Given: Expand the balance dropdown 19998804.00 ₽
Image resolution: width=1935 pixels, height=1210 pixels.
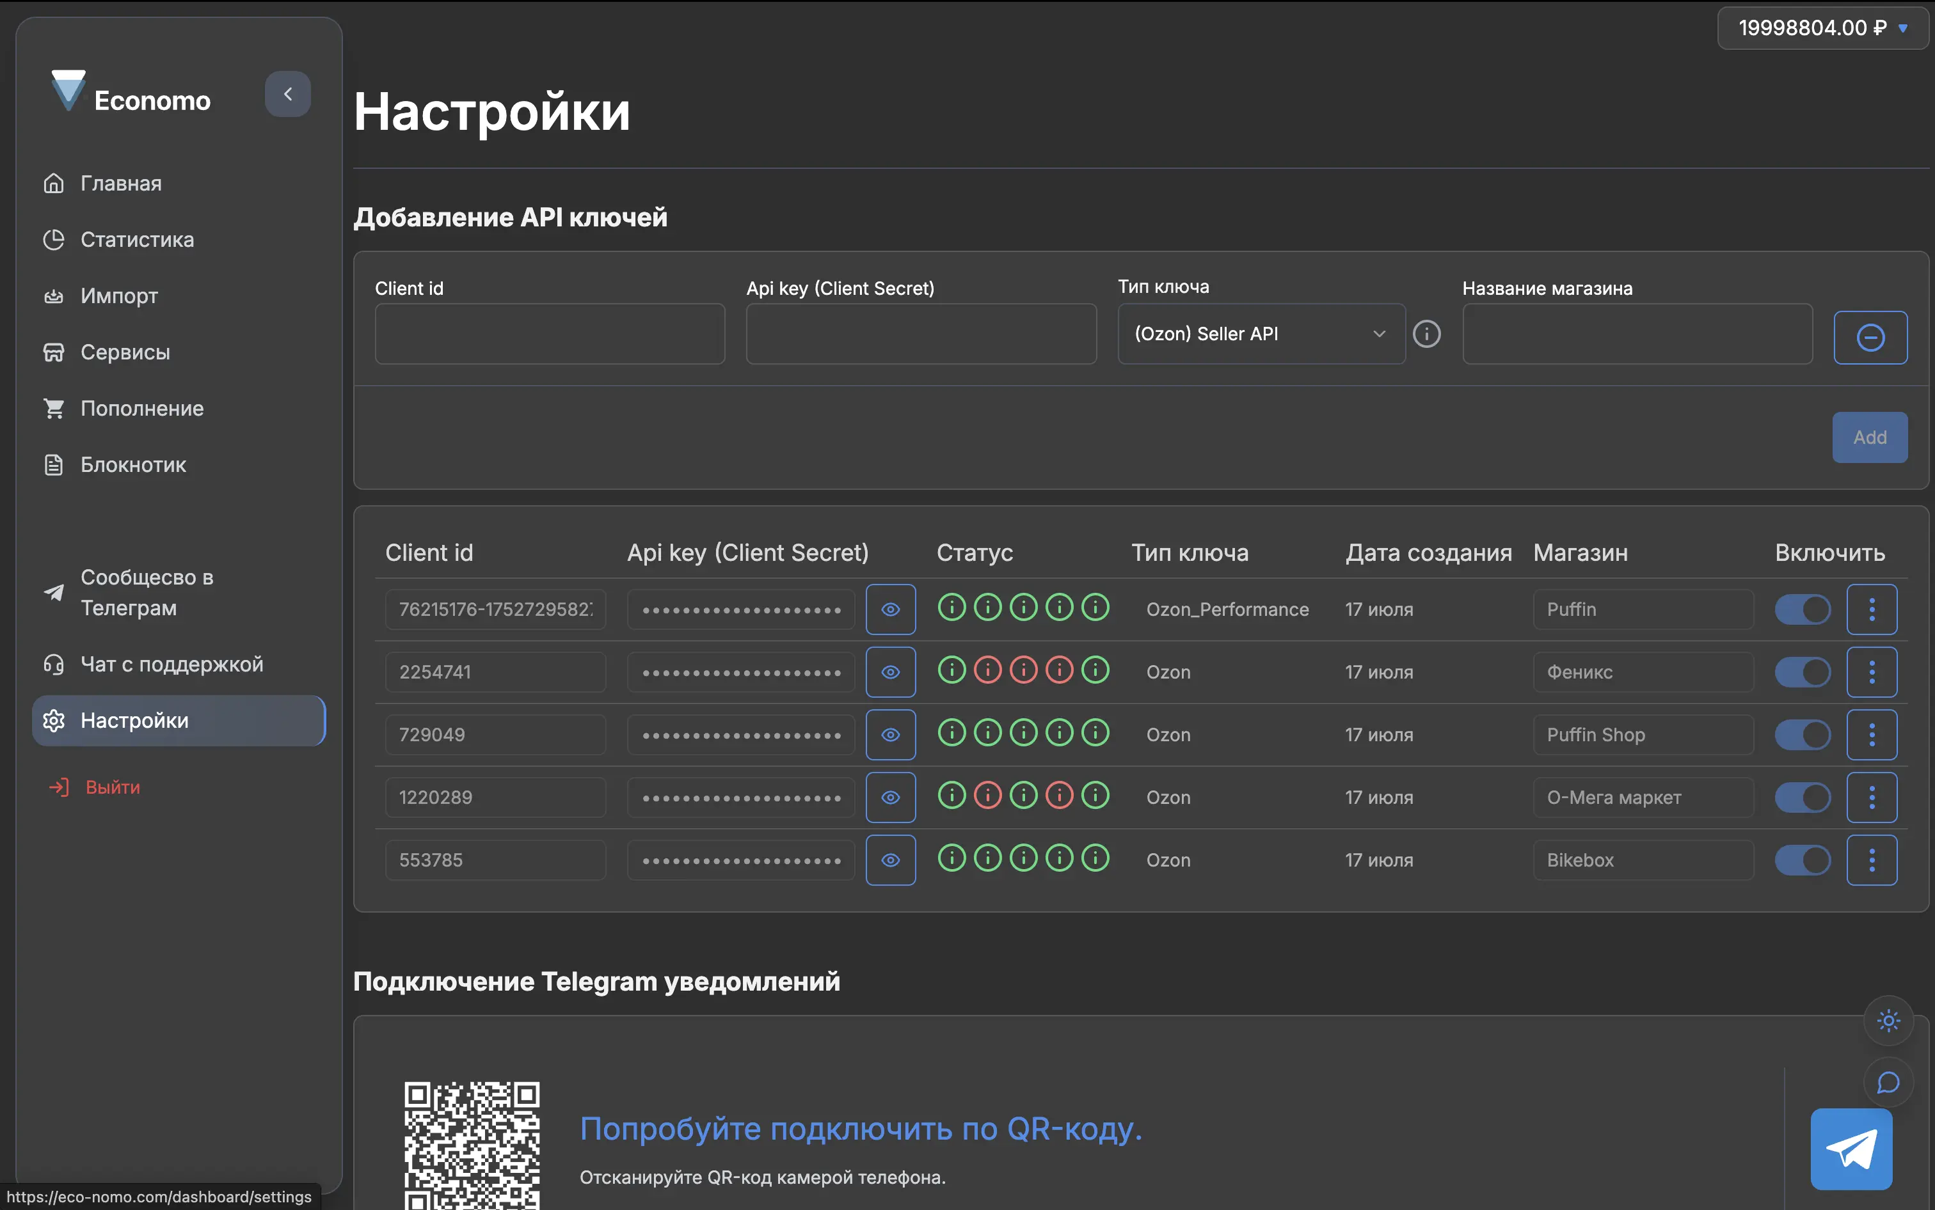Looking at the screenshot, I should click(x=1822, y=28).
